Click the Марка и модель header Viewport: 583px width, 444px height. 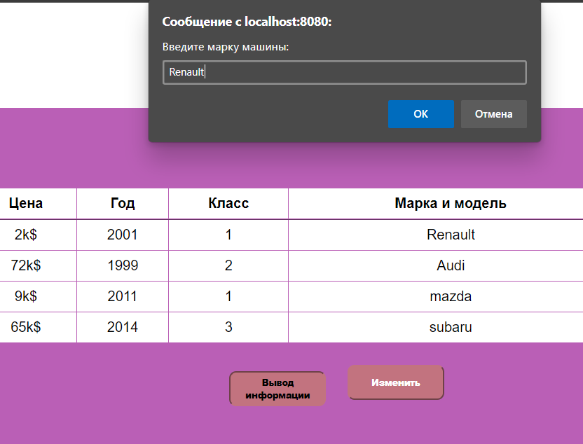[451, 204]
